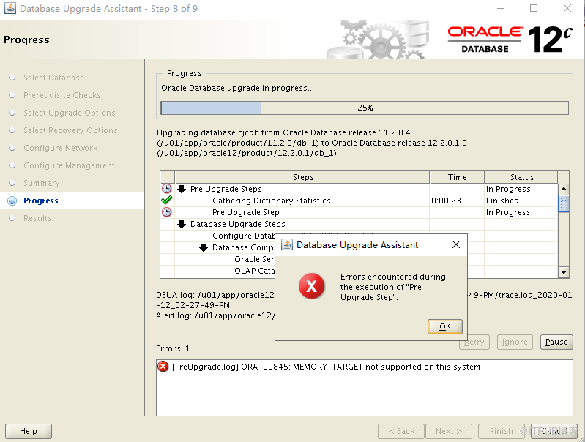585x442 pixels.
Task: Select the Results step
Action: pos(37,218)
